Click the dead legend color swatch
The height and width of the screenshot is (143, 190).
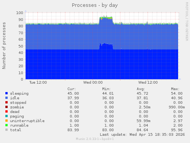pos(6,111)
